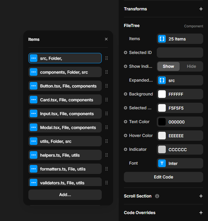Image resolution: width=208 pixels, height=221 pixels.
Task: Click the Add... button in Items popup
Action: click(x=65, y=195)
